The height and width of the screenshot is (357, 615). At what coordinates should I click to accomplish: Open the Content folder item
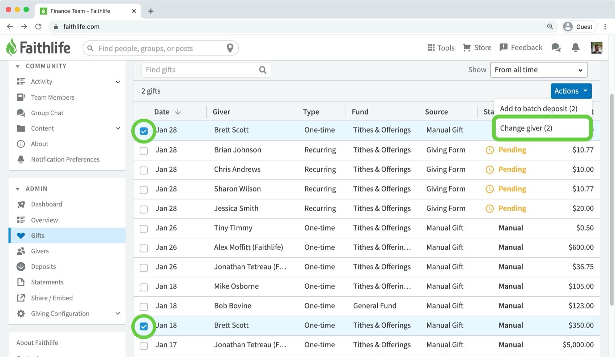[x=42, y=128]
